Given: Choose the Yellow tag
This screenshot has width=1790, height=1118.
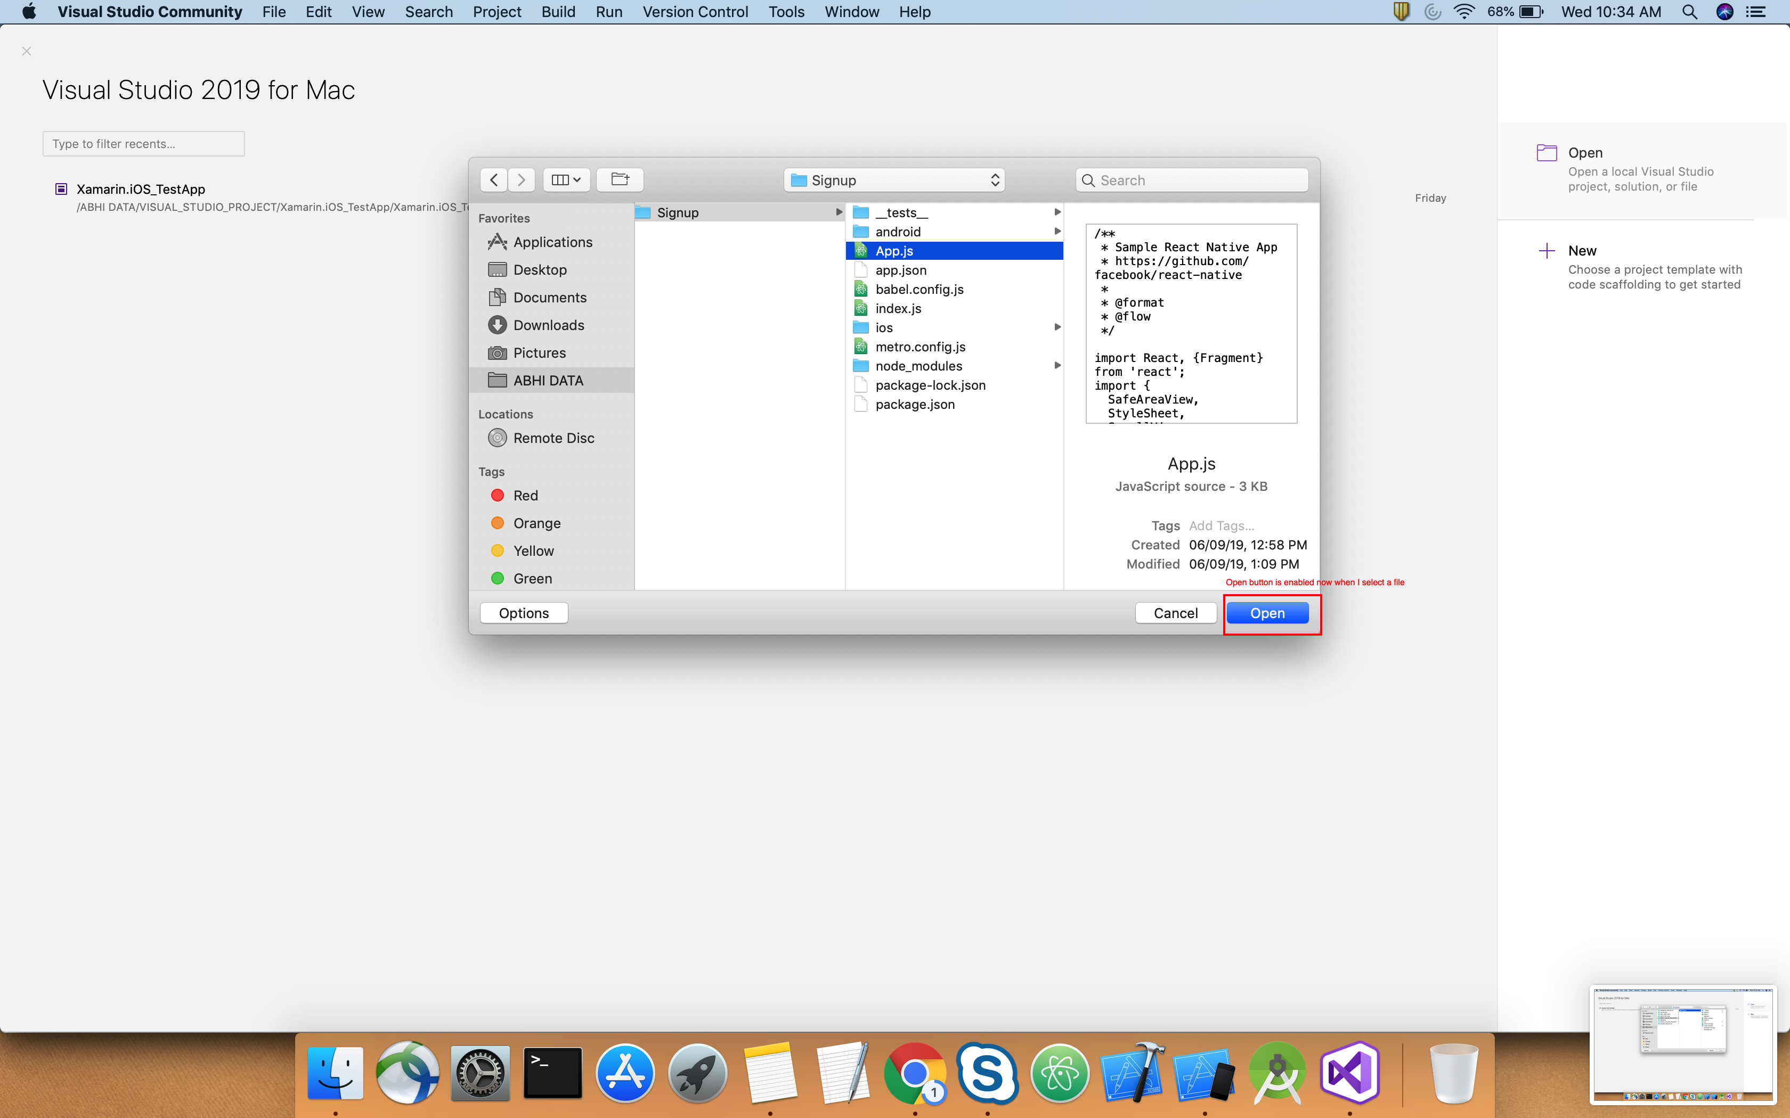Looking at the screenshot, I should click(522, 551).
